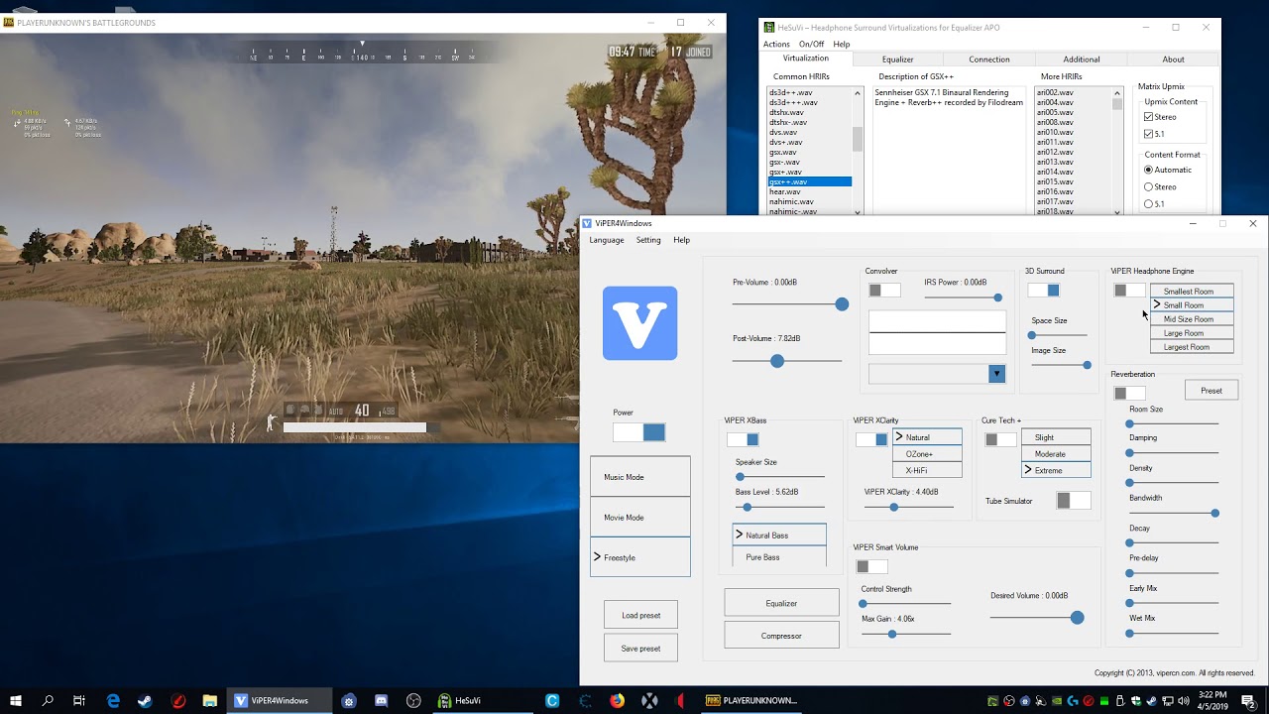
Task: Launch Microsoft Edge from the taskbar
Action: click(113, 700)
